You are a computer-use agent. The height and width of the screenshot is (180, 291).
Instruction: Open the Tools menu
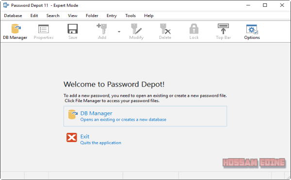pos(130,16)
